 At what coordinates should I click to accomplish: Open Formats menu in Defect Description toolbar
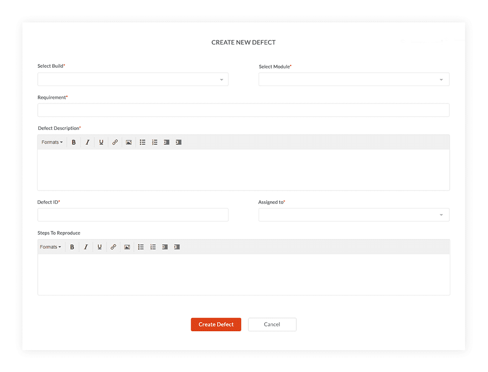coord(52,142)
